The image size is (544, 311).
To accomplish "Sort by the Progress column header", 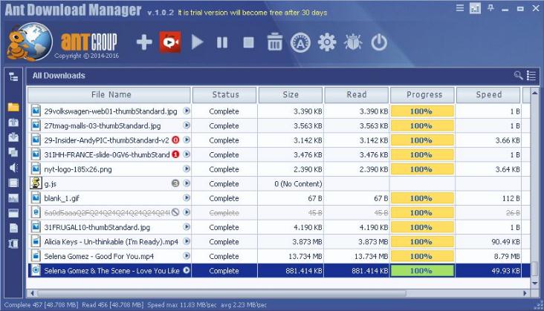I will pos(423,95).
